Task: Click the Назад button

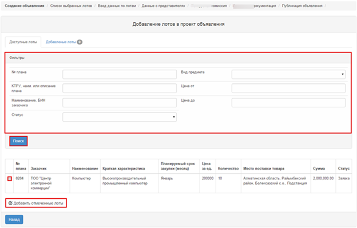Action: pyautogui.click(x=14, y=219)
